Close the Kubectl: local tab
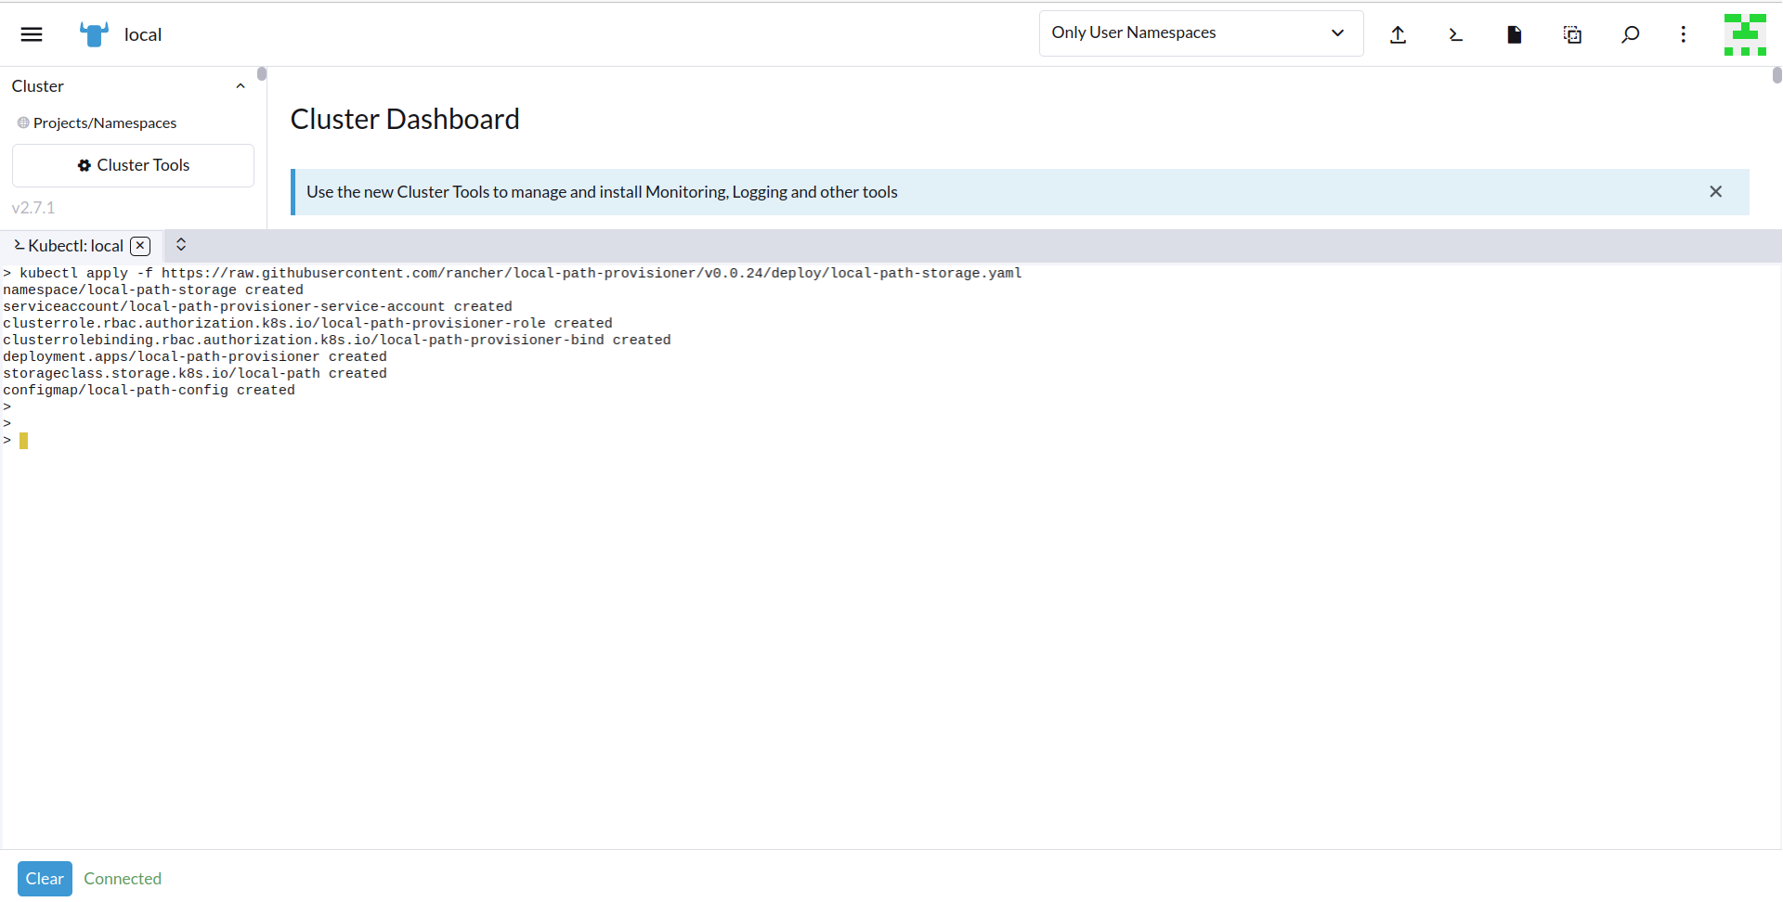 click(140, 246)
